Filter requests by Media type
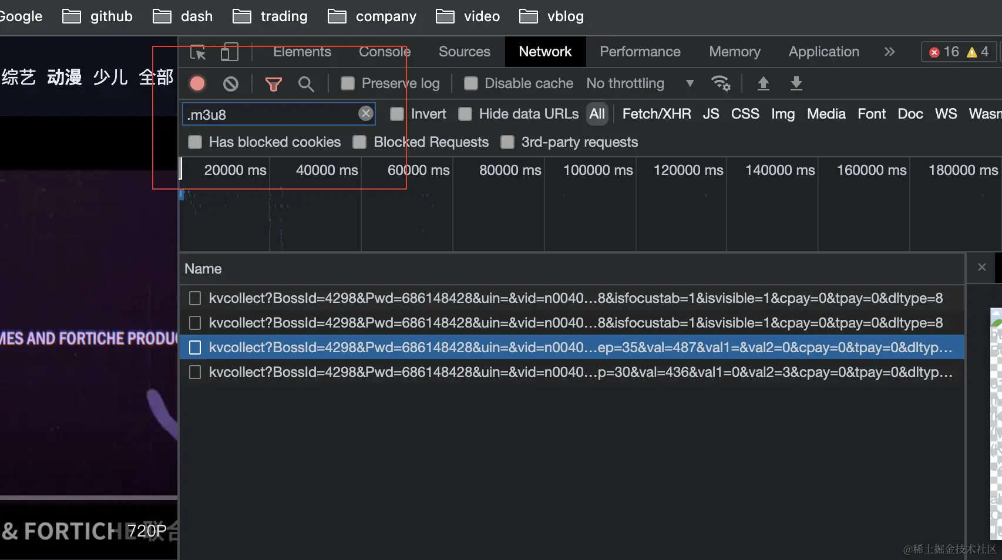Image resolution: width=1002 pixels, height=560 pixels. coord(826,114)
